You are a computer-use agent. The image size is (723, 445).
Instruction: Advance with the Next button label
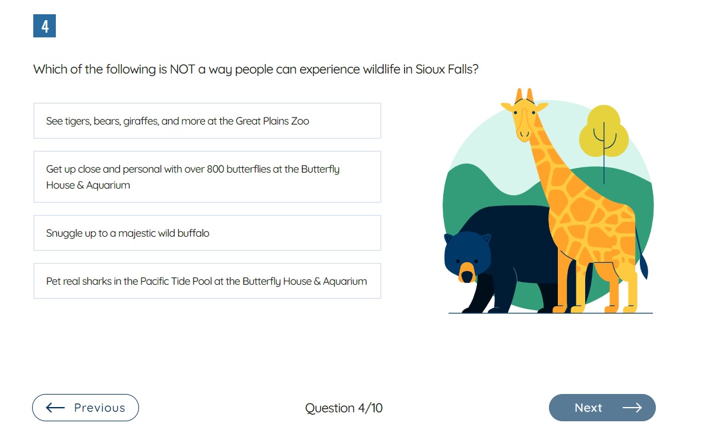pos(588,408)
